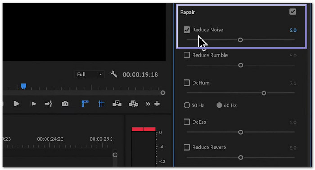The height and width of the screenshot is (170, 315).
Task: Click the DeEss value 5.0
Action: [293, 122]
